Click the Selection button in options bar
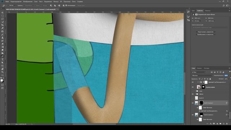 pyautogui.click(x=29, y=5)
